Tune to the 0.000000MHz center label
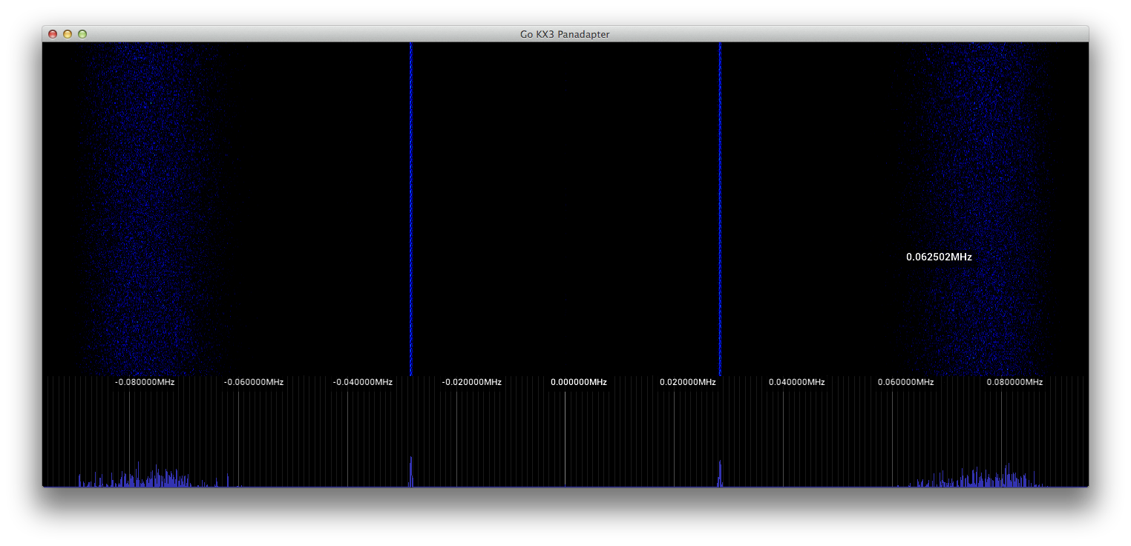 coord(579,382)
